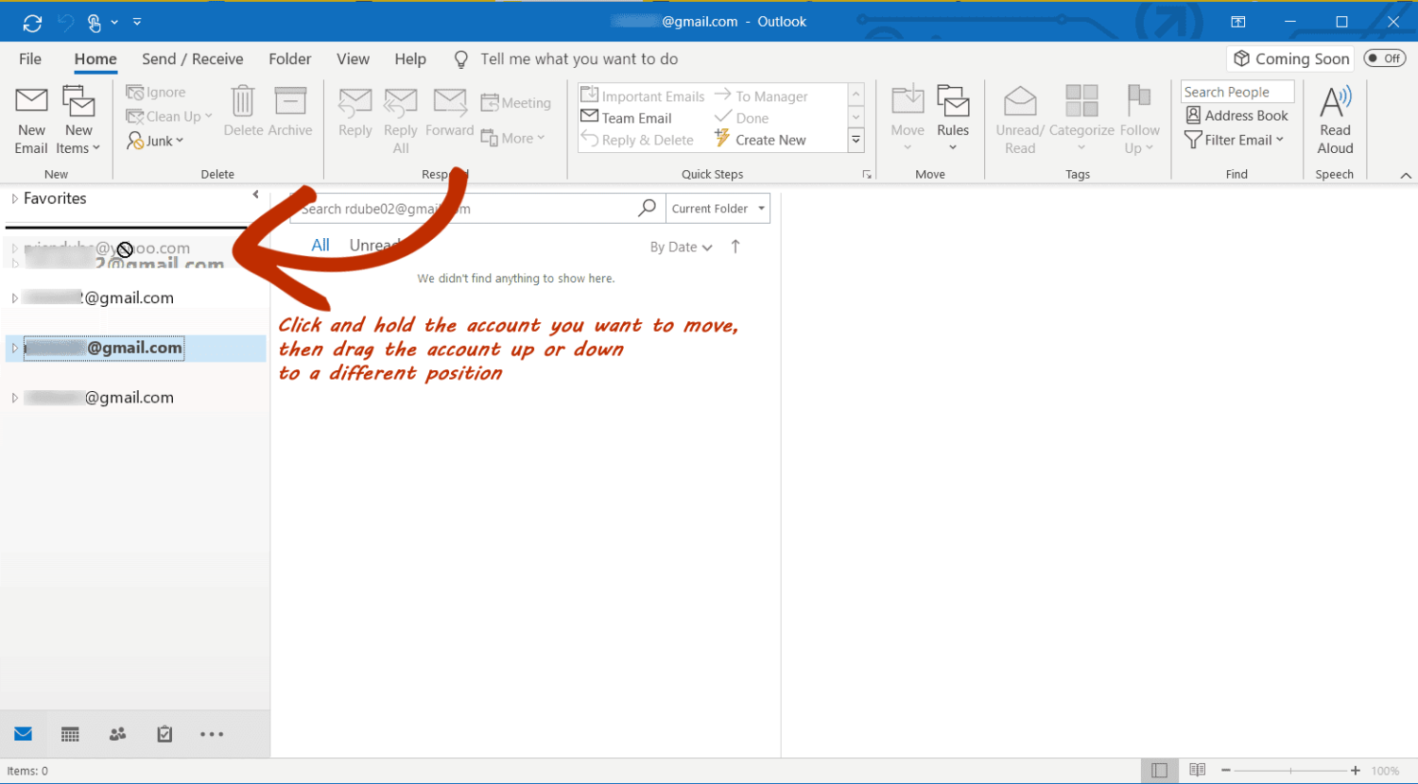Switch to People view icon

coord(117,734)
